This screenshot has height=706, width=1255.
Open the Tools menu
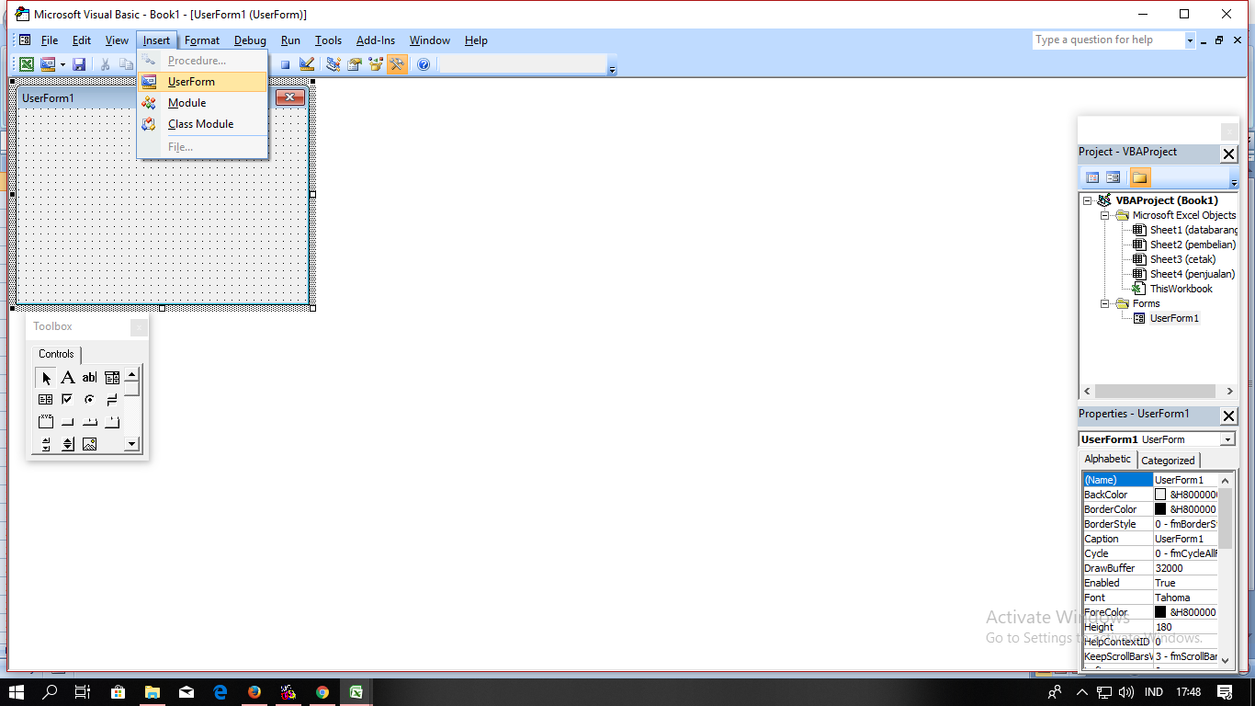point(328,40)
